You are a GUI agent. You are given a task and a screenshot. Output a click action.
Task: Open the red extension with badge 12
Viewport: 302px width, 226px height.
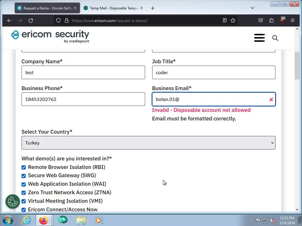282,20
